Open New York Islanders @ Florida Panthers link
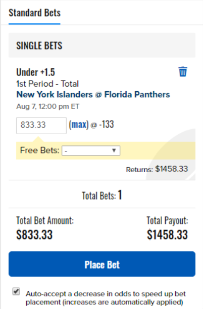203x309 pixels. pyautogui.click(x=93, y=94)
